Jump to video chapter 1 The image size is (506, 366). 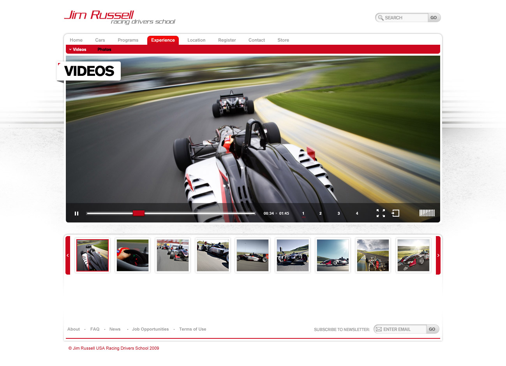[x=303, y=214]
